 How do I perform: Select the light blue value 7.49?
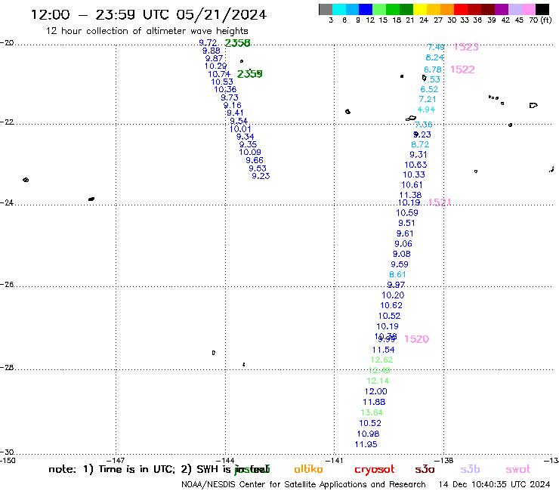(x=436, y=47)
